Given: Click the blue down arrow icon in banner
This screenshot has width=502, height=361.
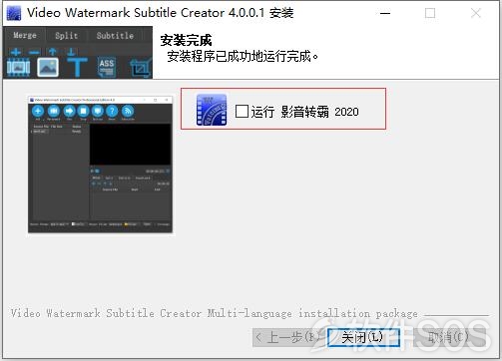Looking at the screenshot, I should [71, 52].
